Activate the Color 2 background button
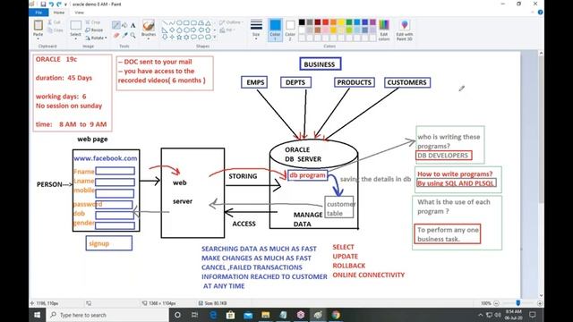 tap(290, 30)
